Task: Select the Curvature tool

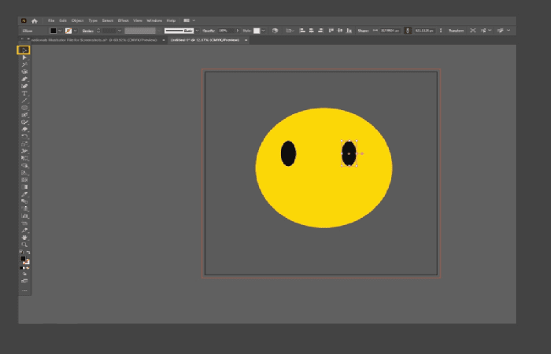Action: [x=24, y=86]
